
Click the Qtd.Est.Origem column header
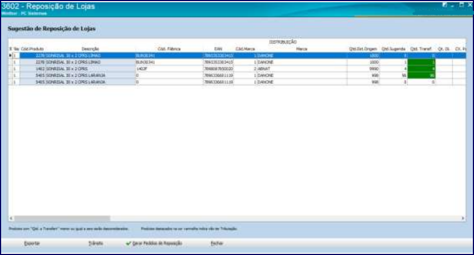point(363,49)
